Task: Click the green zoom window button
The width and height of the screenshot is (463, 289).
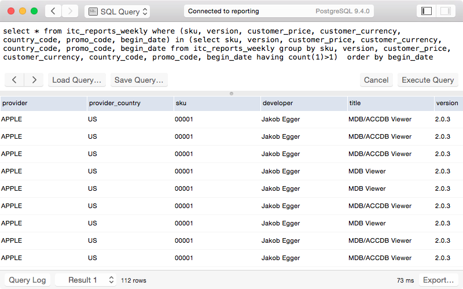Action: (34, 11)
